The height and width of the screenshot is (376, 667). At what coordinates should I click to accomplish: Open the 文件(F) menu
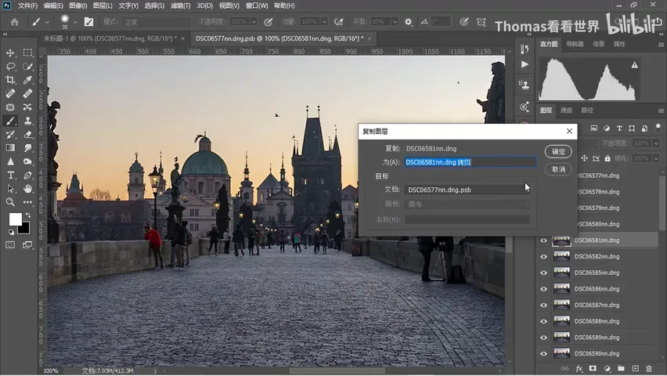point(27,5)
